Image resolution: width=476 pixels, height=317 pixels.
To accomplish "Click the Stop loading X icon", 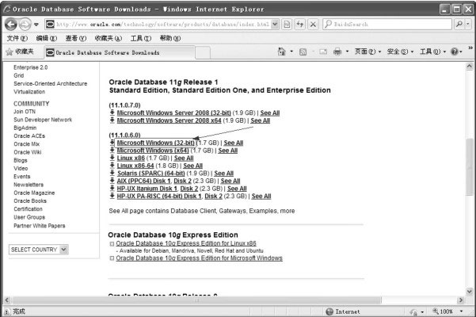I will pyautogui.click(x=313, y=24).
